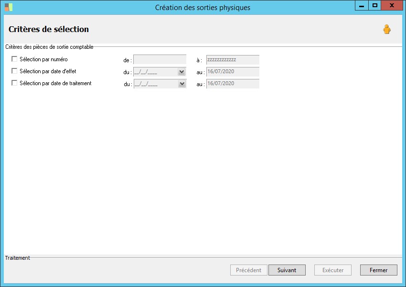Click the Précédent button
Image resolution: width=406 pixels, height=287 pixels.
(x=249, y=270)
